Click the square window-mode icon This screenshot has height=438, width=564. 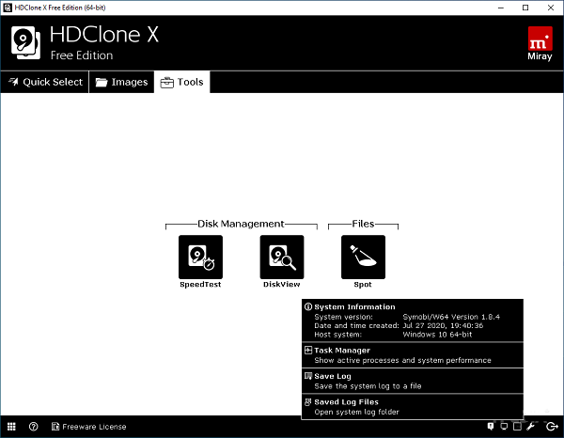pos(517,426)
